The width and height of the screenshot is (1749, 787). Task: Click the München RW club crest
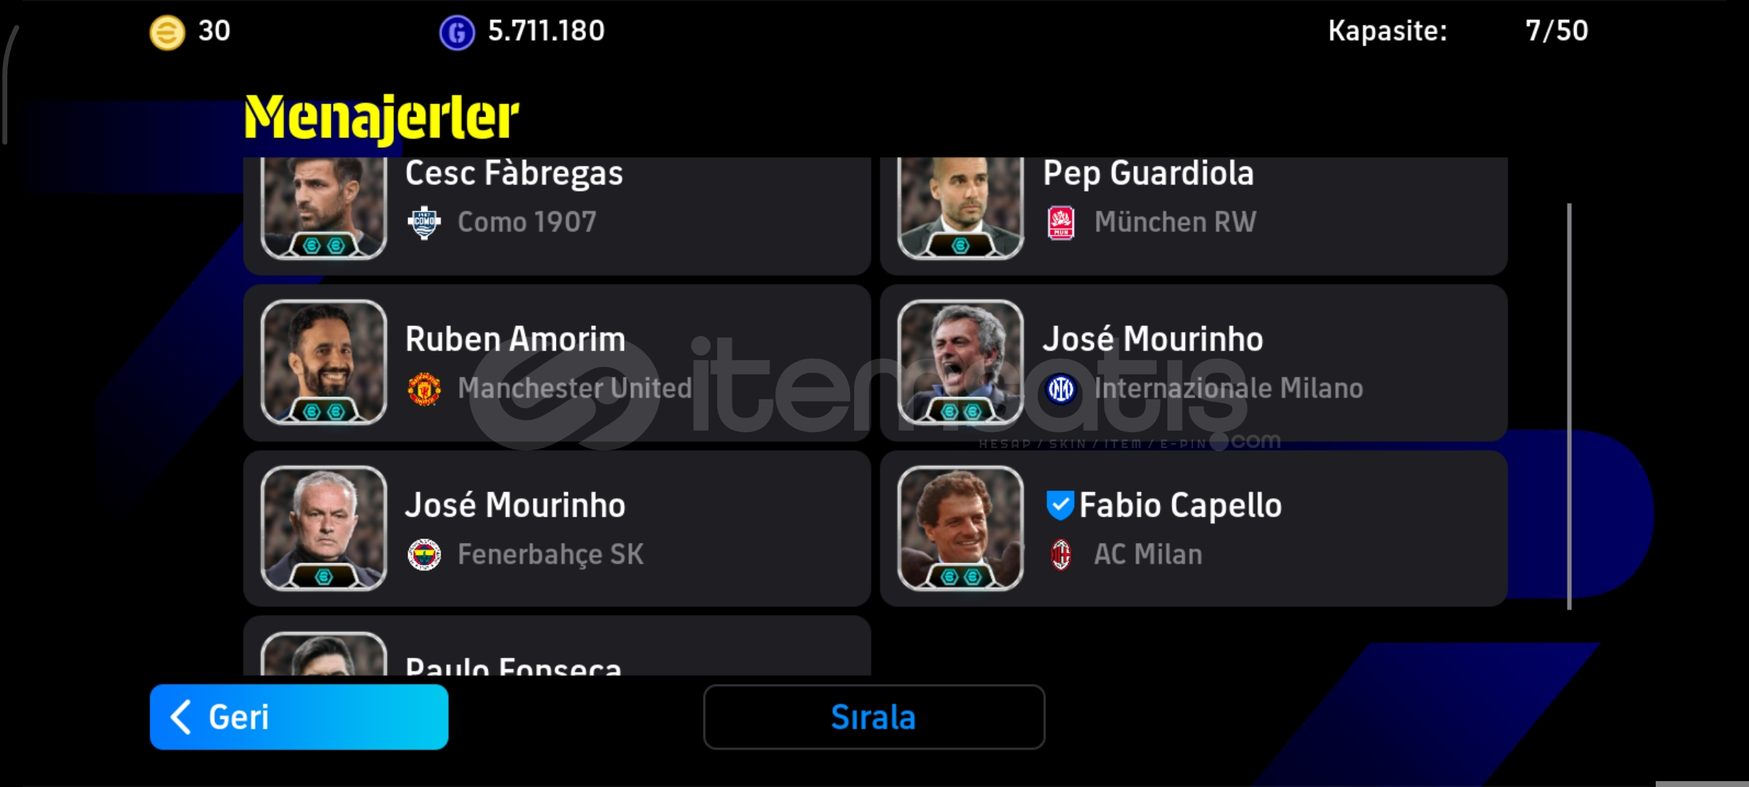coord(1061,222)
